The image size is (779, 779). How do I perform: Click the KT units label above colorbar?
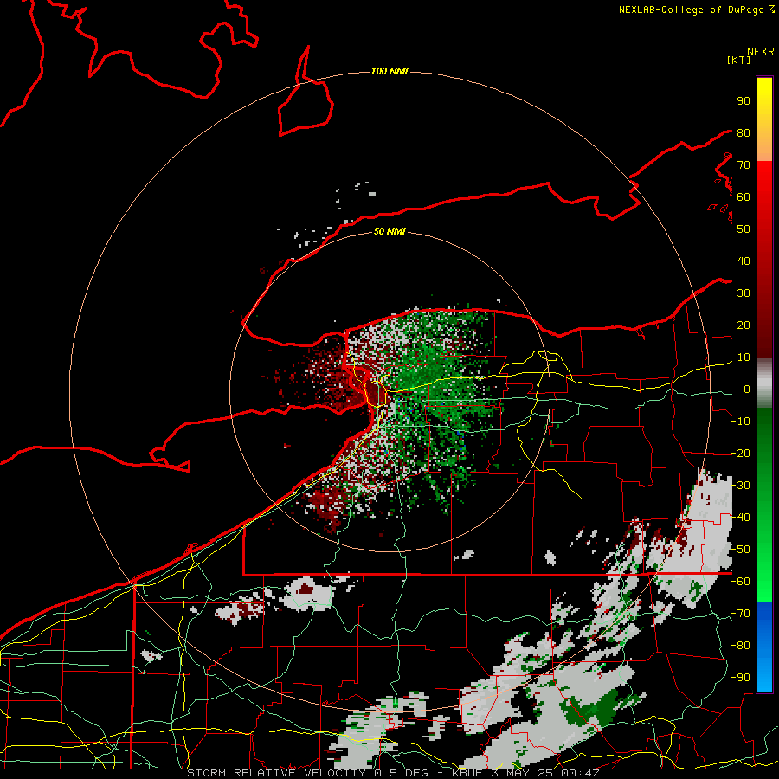click(738, 60)
